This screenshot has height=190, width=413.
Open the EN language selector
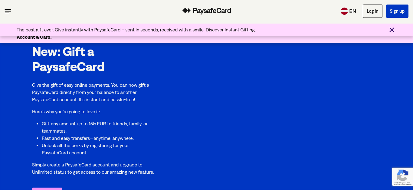348,11
